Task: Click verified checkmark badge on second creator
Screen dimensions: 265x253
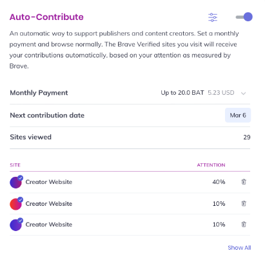Action: point(21,199)
